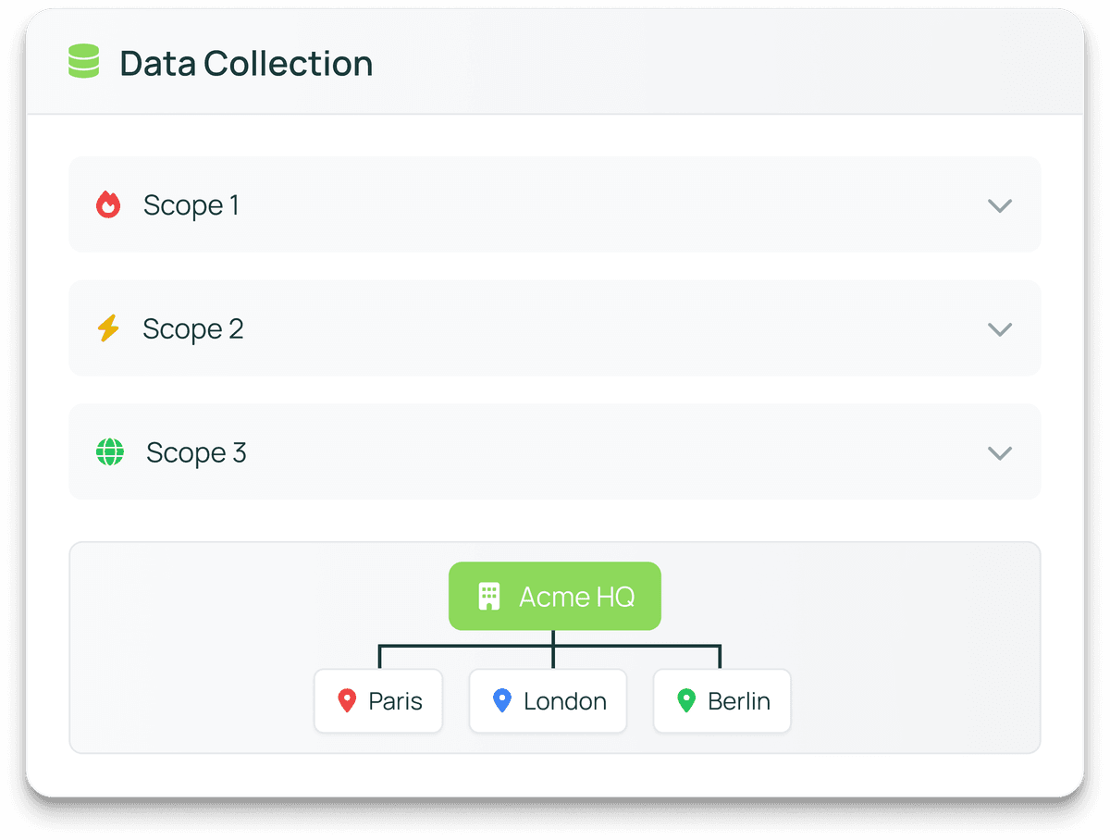Click the green database icon in header

[x=83, y=63]
